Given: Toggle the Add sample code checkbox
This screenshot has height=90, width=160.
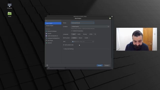Looking at the screenshot, I should 63,45.
